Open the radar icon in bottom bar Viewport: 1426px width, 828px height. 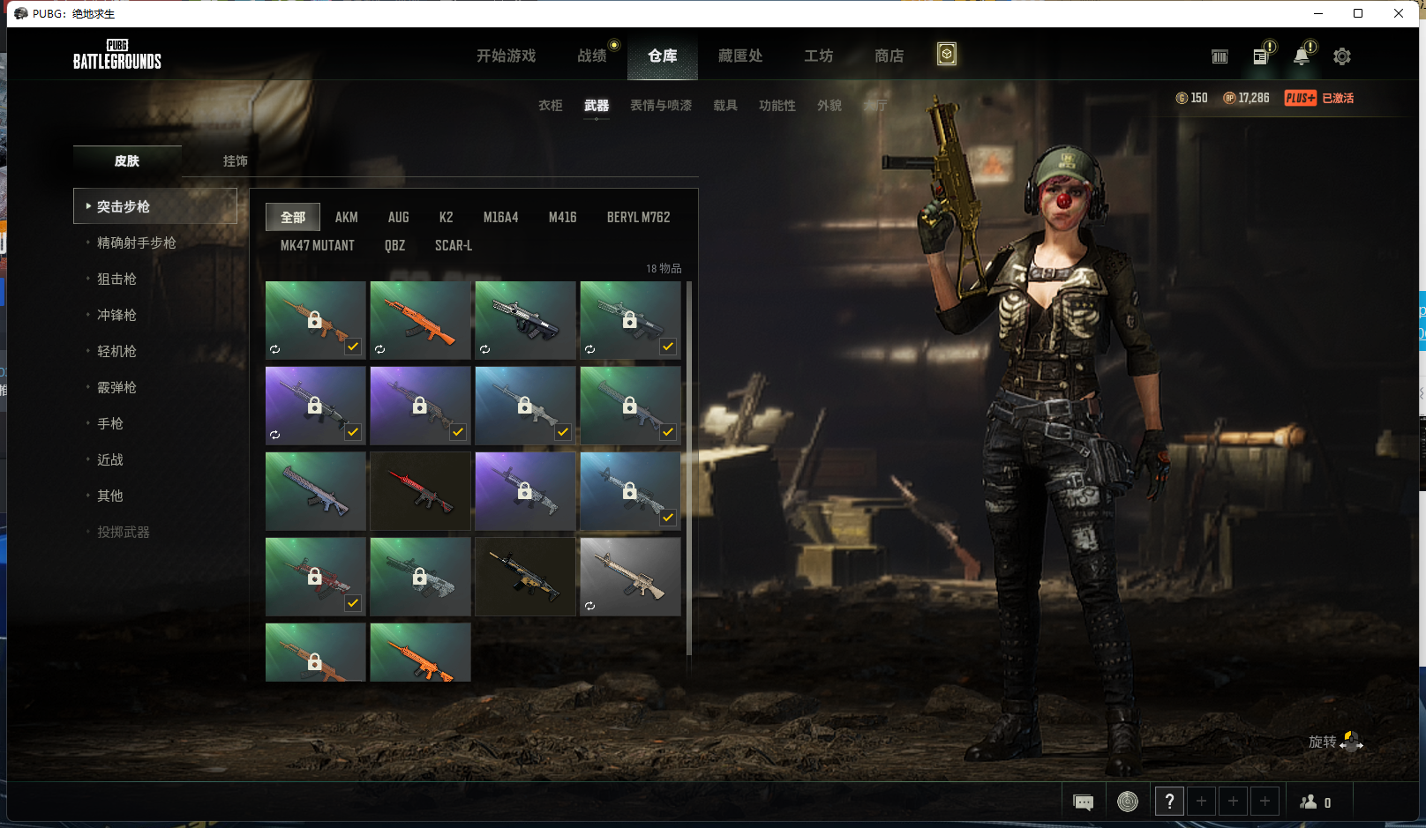1128,802
